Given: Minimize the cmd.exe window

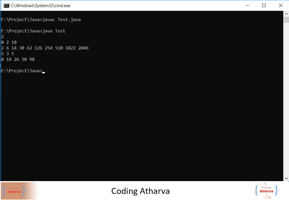Looking at the screenshot, I should tap(247, 5).
